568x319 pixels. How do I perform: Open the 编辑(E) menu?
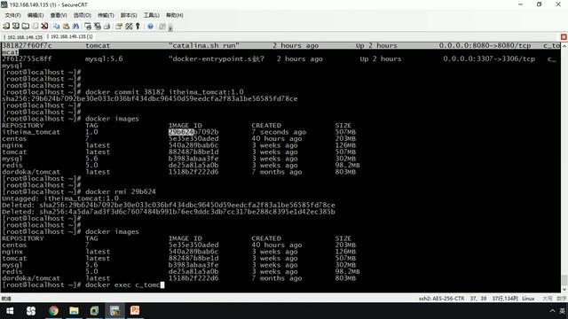[x=35, y=15]
